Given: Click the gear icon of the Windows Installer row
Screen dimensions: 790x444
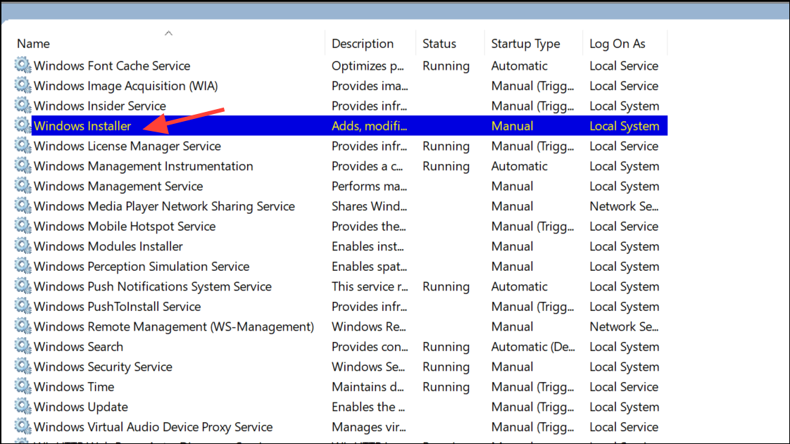Looking at the screenshot, I should pyautogui.click(x=23, y=125).
